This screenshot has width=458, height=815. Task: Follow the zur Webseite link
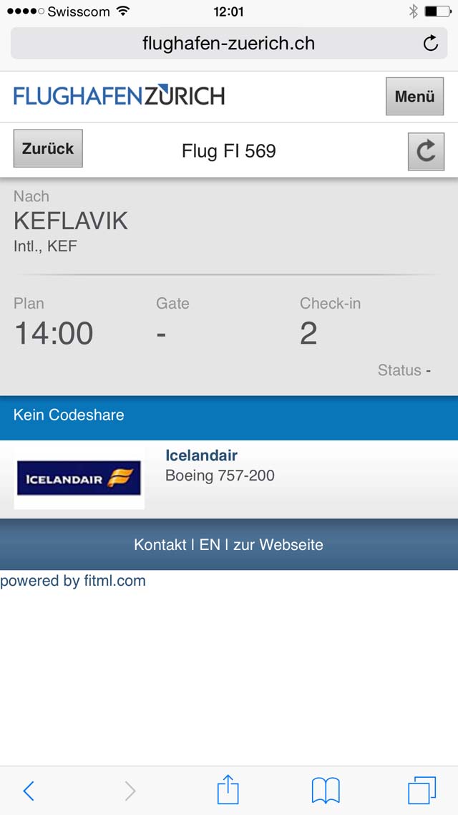[278, 545]
